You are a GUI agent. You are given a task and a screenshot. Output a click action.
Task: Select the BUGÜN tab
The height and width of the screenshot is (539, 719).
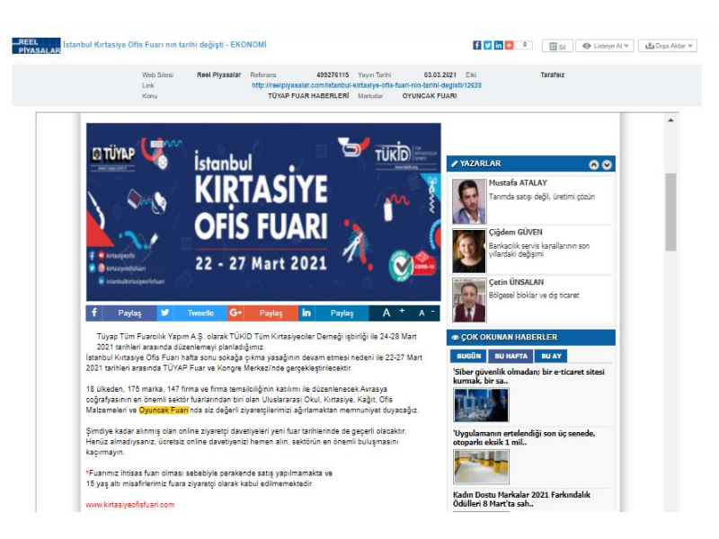(468, 356)
